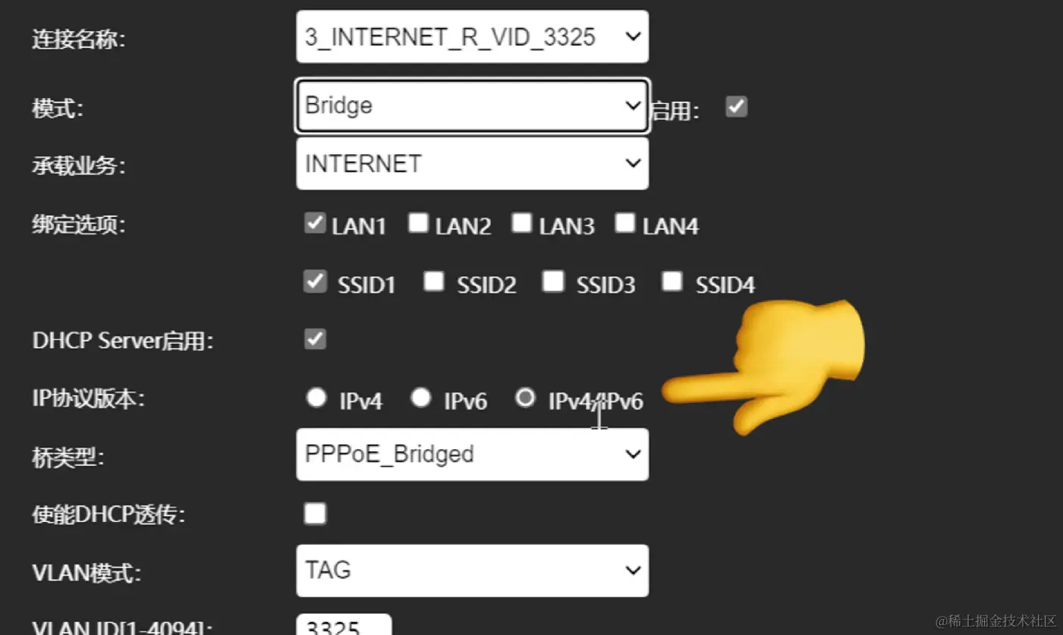The image size is (1063, 635).
Task: Check the SSID3 binding checkbox
Action: click(553, 281)
